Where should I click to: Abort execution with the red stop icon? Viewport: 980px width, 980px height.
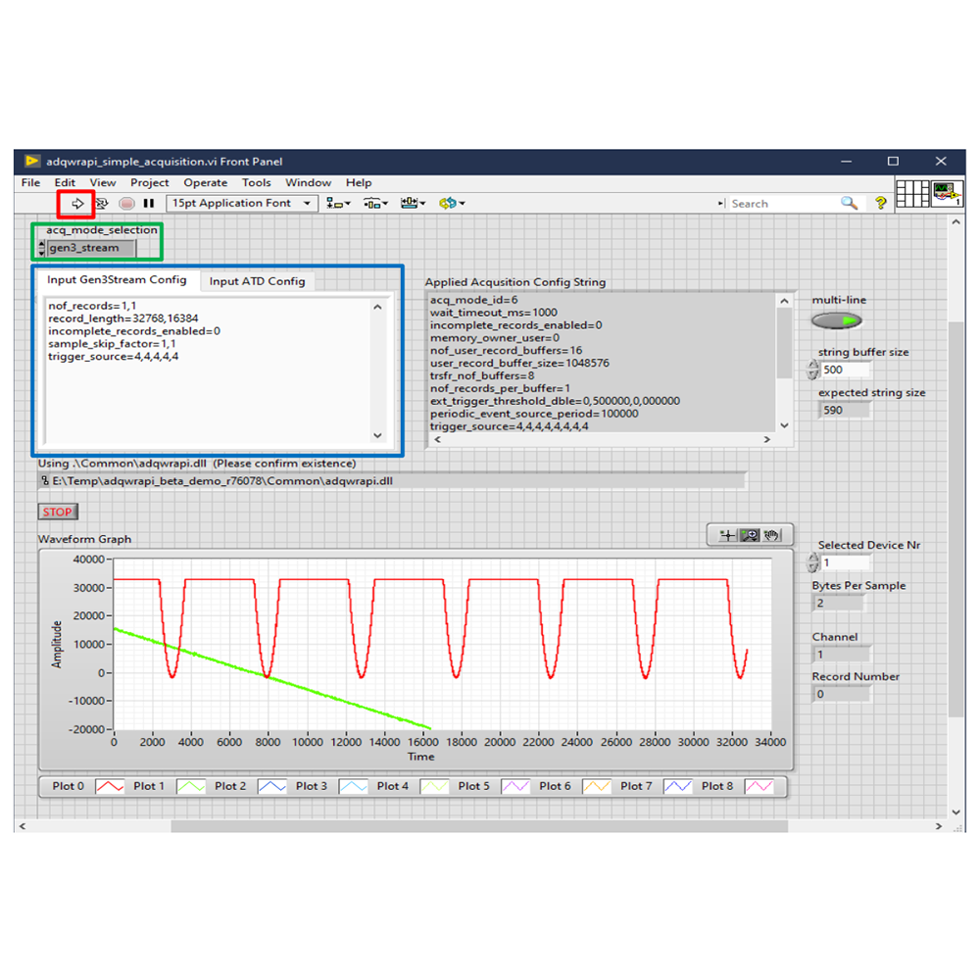[125, 203]
